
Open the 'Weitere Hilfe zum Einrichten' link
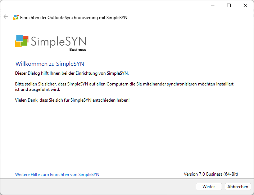[x=57, y=175]
